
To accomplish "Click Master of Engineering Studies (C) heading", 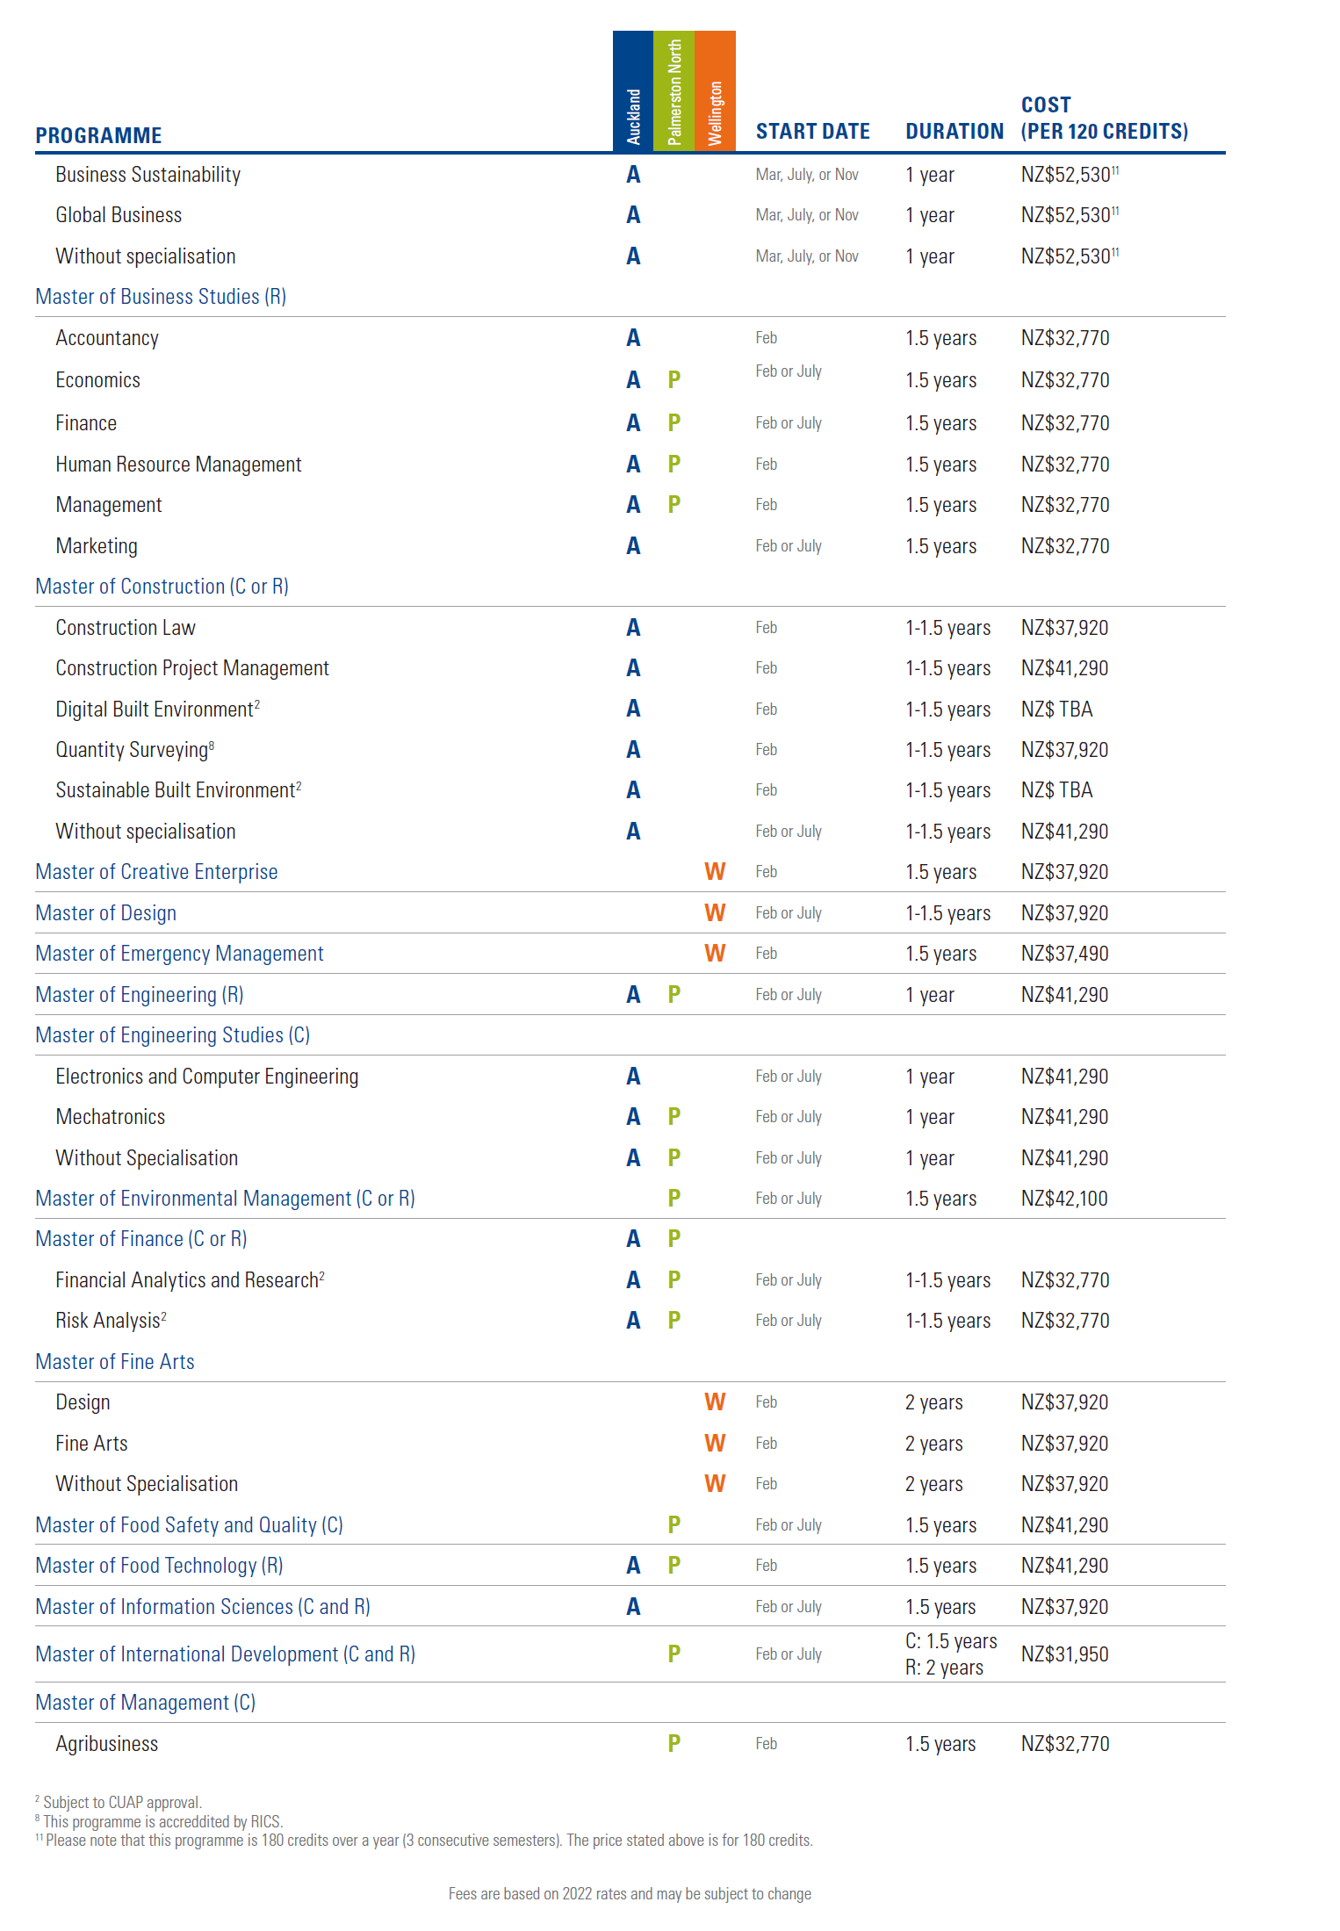I will (172, 1035).
